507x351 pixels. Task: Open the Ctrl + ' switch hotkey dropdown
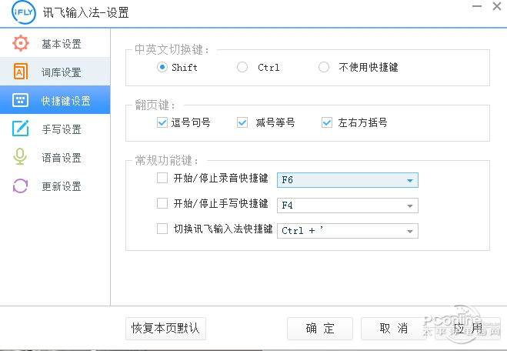tap(410, 231)
